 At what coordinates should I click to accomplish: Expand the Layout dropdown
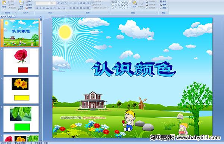coord(29,1)
